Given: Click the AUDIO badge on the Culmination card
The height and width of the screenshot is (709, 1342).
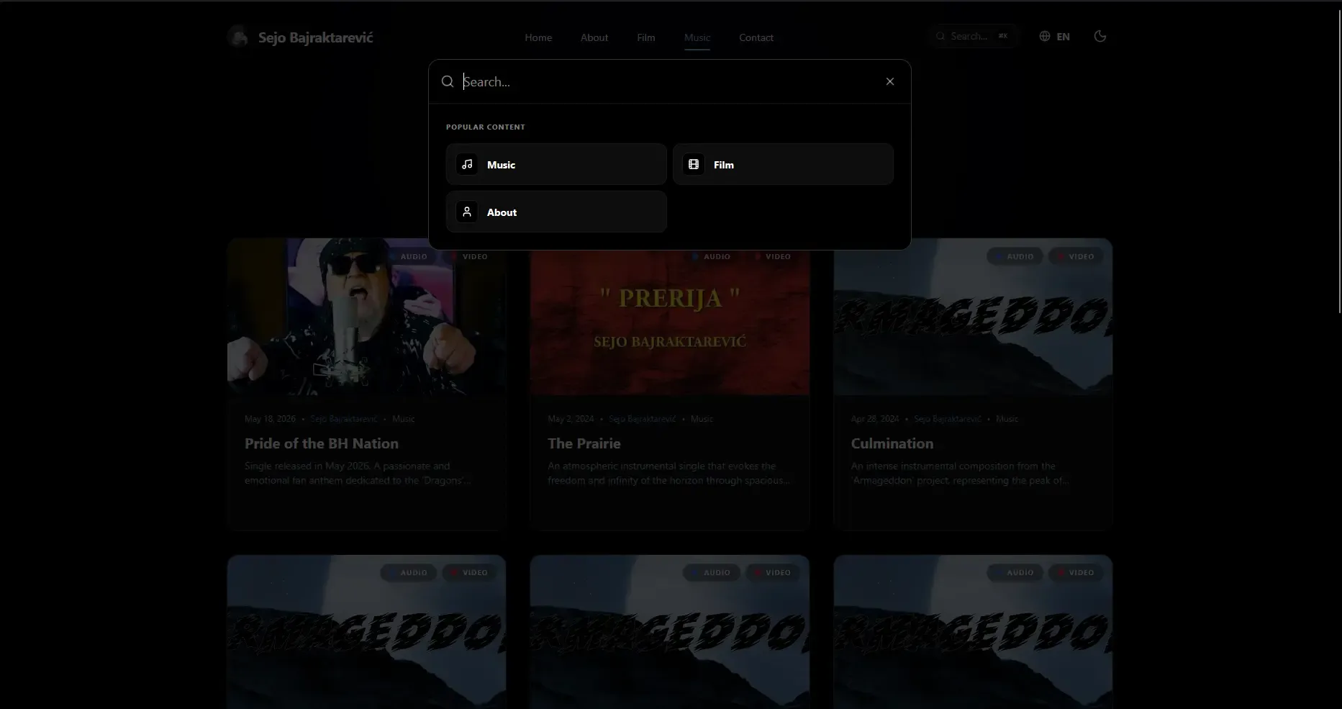Looking at the screenshot, I should (1015, 256).
